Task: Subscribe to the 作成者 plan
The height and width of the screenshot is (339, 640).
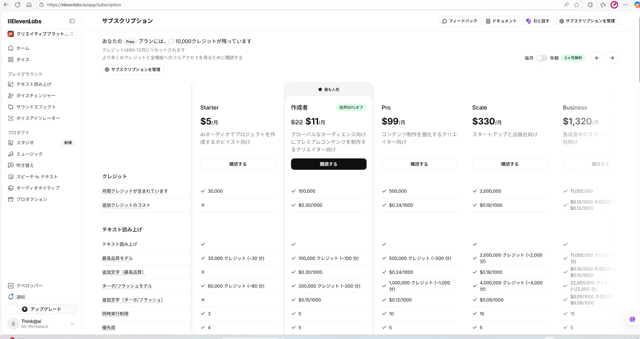Action: click(x=328, y=164)
